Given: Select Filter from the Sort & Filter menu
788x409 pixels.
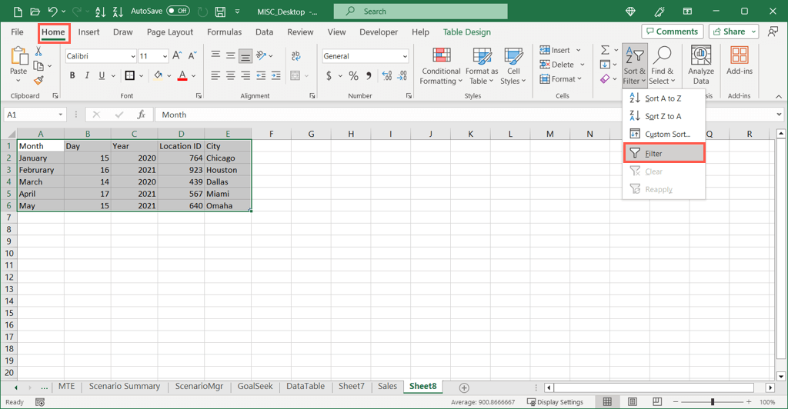Looking at the screenshot, I should click(x=663, y=153).
